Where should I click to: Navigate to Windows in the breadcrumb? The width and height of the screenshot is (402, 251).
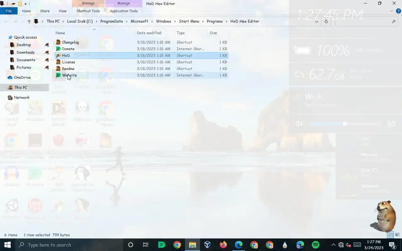(164, 21)
